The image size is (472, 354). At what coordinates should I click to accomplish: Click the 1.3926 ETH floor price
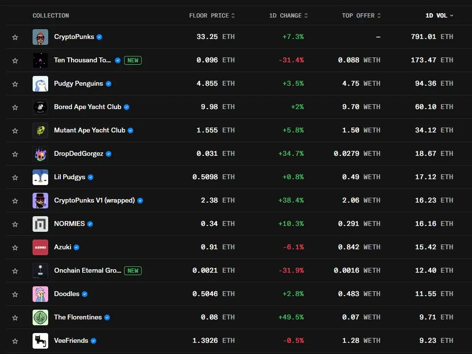pyautogui.click(x=214, y=340)
